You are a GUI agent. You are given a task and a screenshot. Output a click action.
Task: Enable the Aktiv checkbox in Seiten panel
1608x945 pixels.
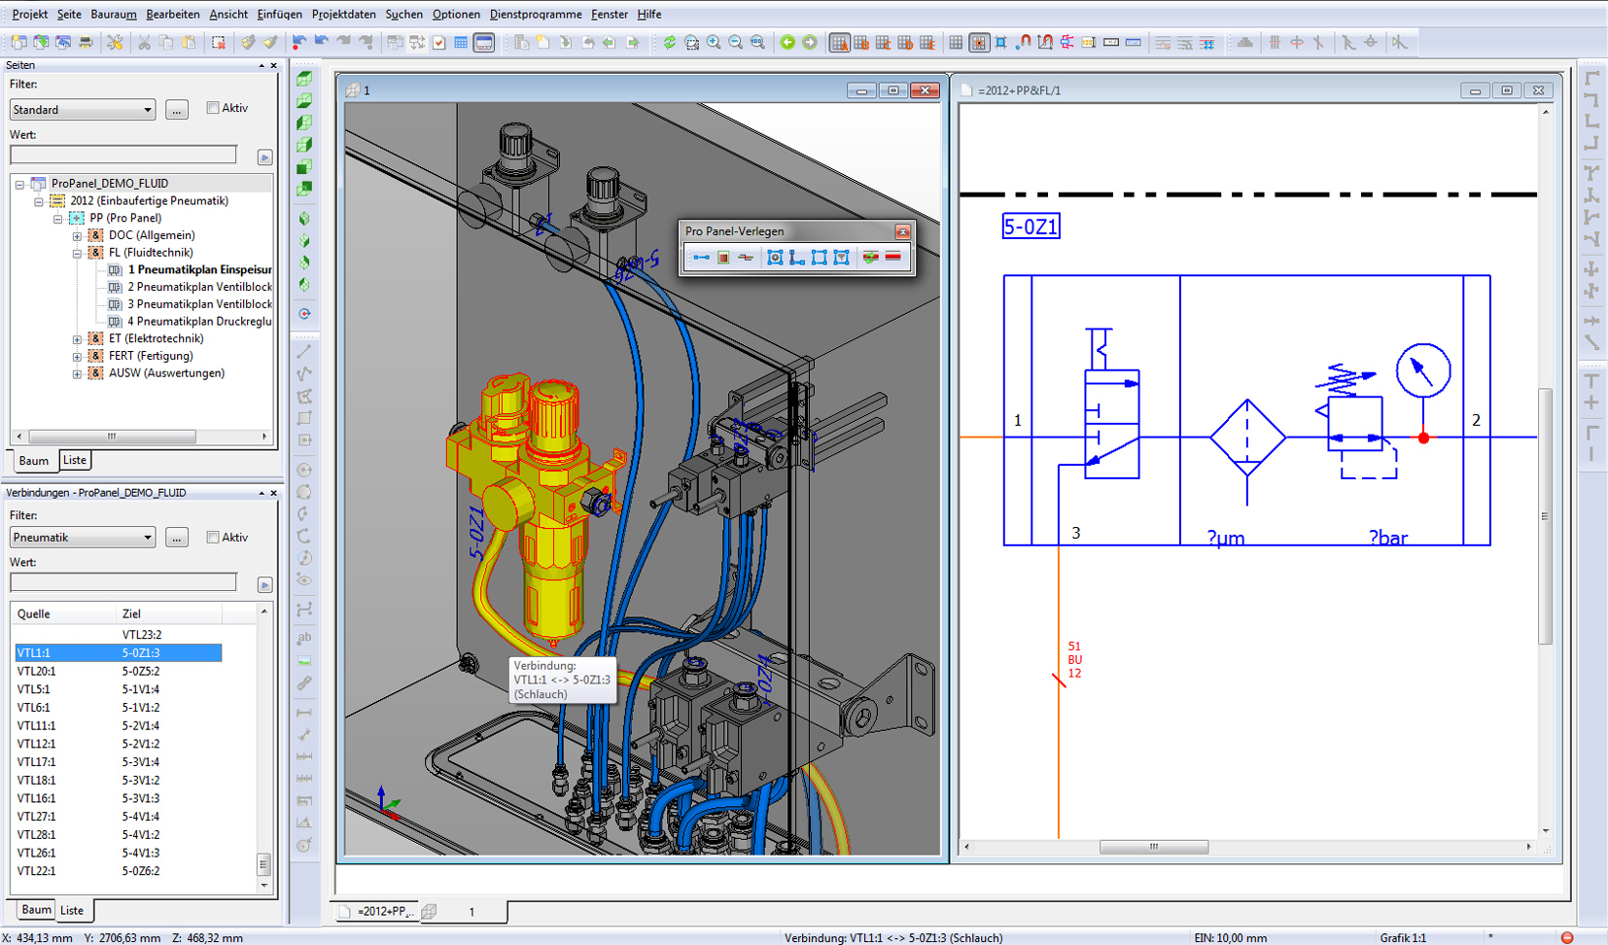click(213, 108)
